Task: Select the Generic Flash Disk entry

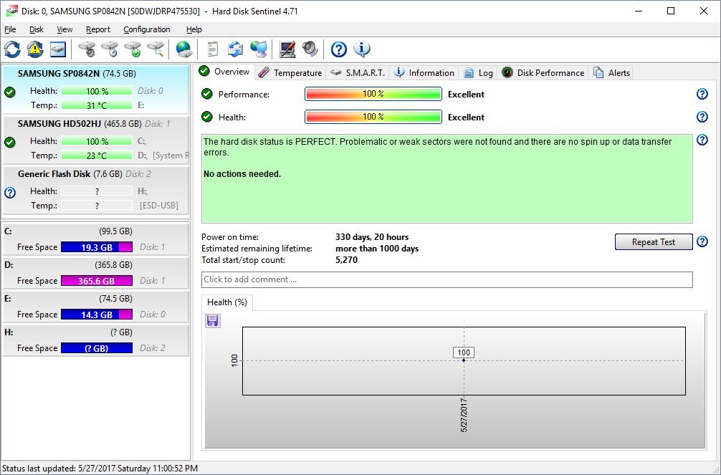Action: (95, 190)
